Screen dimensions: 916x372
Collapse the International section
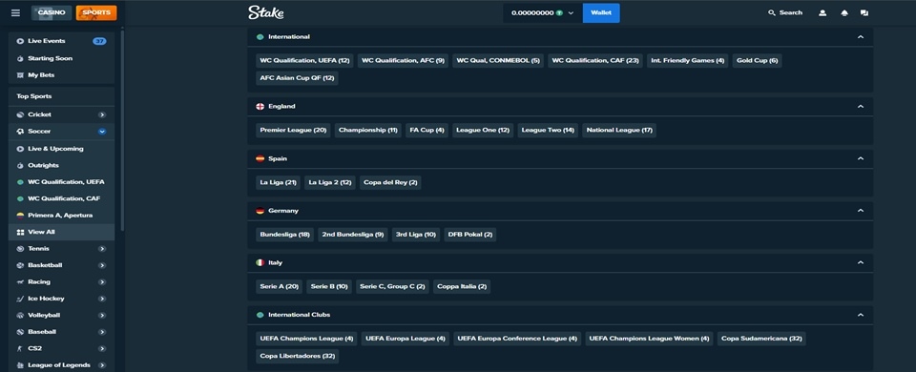(x=861, y=37)
